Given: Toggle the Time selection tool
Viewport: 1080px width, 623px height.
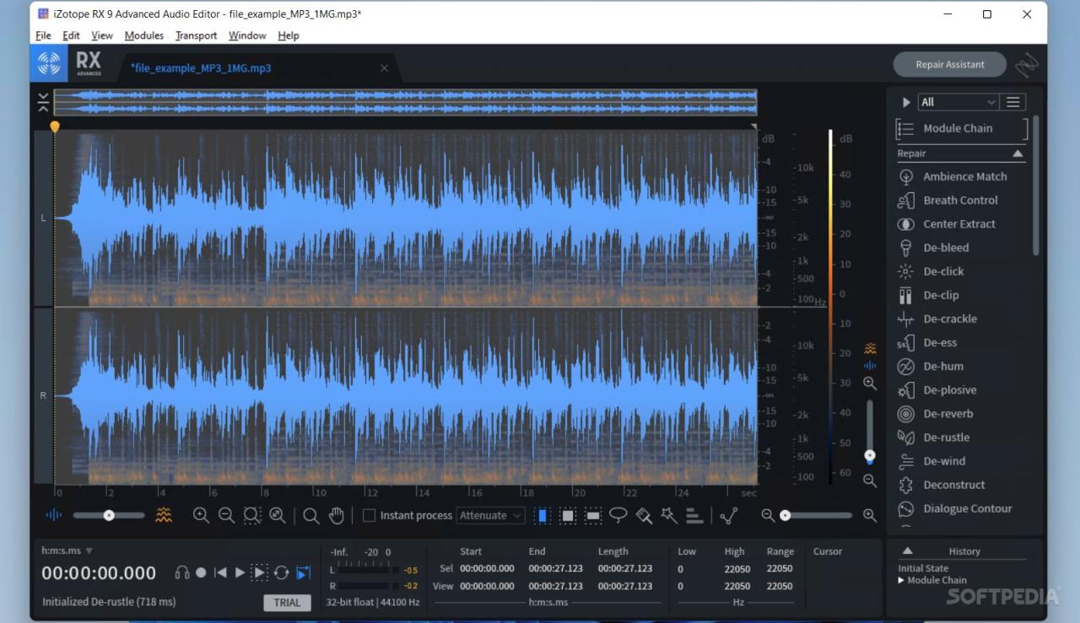Looking at the screenshot, I should pyautogui.click(x=543, y=515).
